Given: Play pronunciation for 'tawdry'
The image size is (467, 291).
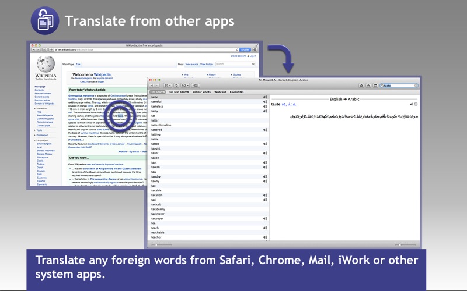Looking at the screenshot, I should point(265,176).
